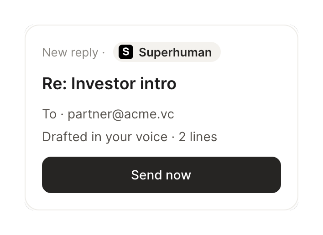Click the partner@acme.vc recipient address
This screenshot has width=323, height=235.
[121, 114]
